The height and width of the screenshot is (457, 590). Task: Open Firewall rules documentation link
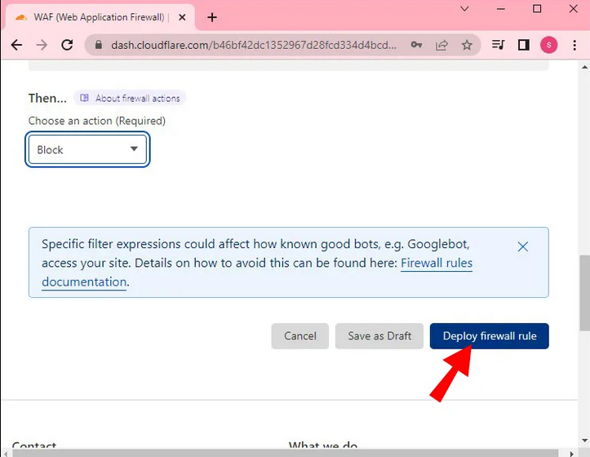[437, 264]
